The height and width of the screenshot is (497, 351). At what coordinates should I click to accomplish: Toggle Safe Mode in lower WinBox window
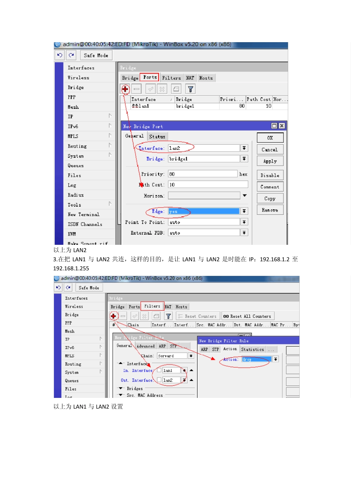click(x=89, y=288)
